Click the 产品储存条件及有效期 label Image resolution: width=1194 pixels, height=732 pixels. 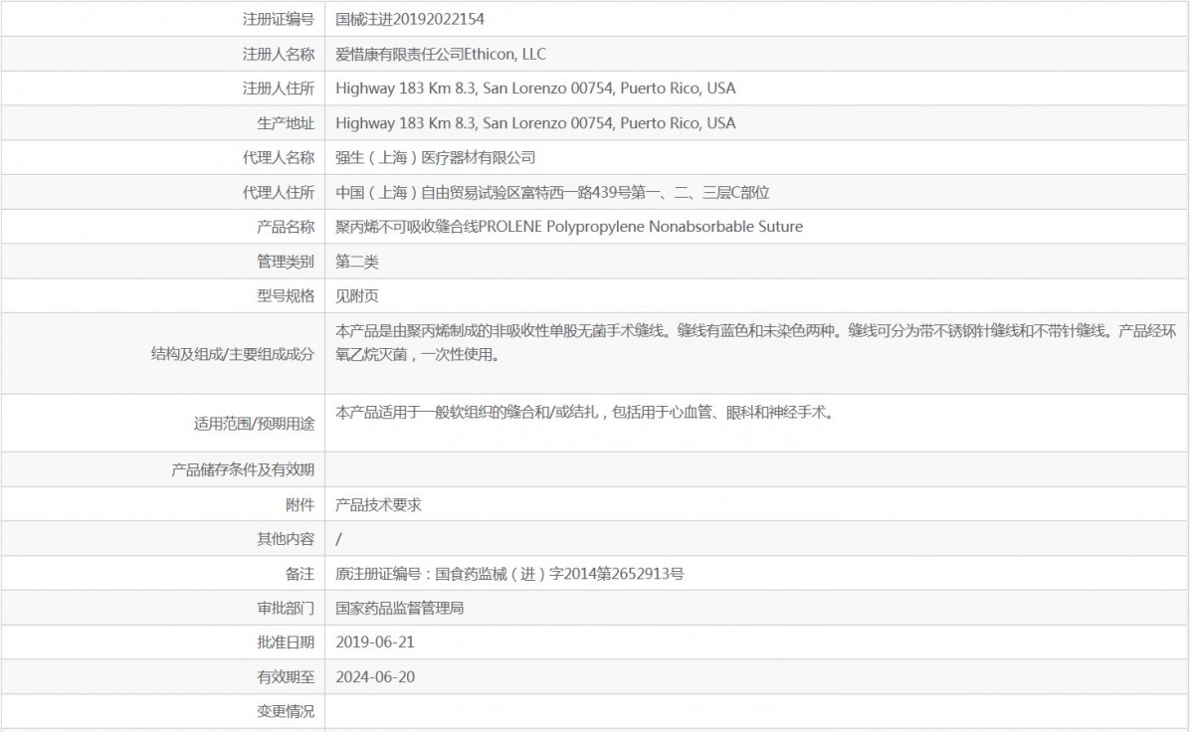click(x=243, y=469)
